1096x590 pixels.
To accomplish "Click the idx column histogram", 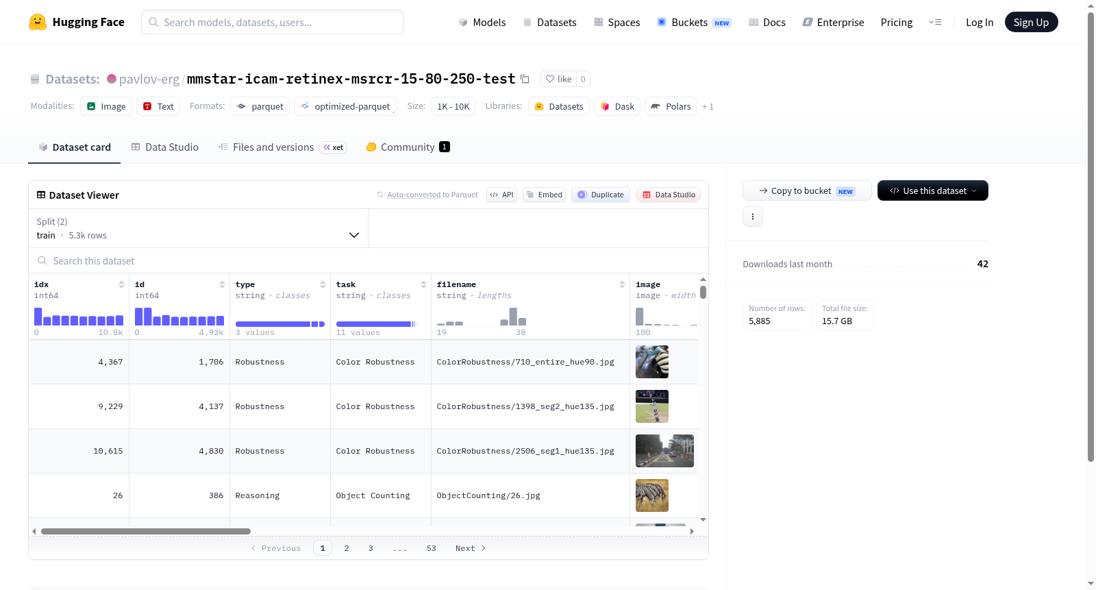I will coord(79,316).
